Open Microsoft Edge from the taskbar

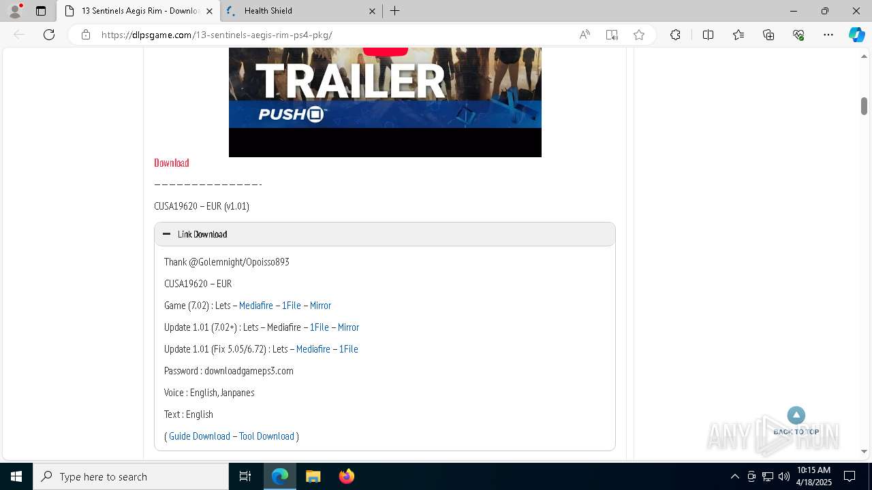click(x=280, y=476)
